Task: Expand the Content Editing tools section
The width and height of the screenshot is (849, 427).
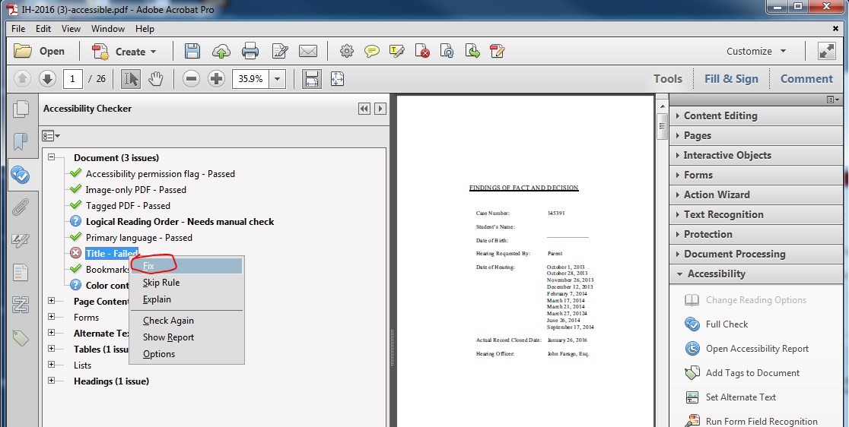Action: (720, 115)
